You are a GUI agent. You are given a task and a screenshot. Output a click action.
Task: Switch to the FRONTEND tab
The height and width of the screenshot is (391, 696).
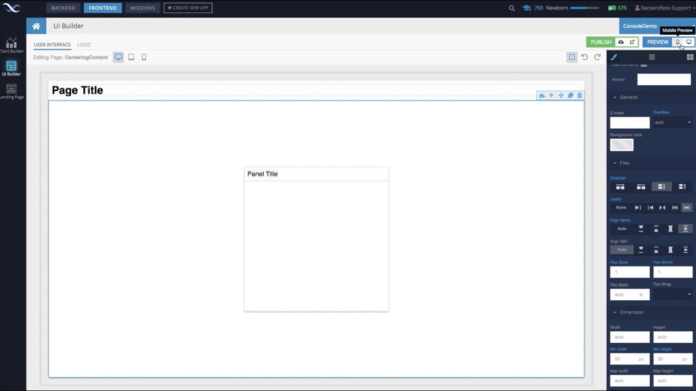pos(103,8)
